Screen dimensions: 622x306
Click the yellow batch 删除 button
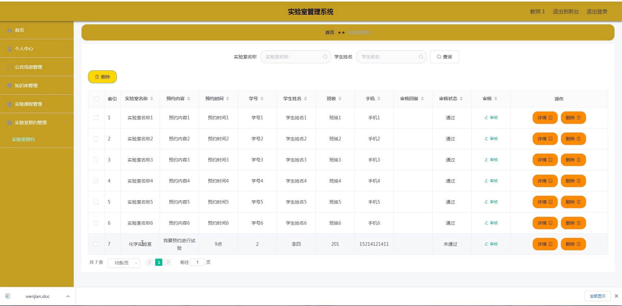102,77
